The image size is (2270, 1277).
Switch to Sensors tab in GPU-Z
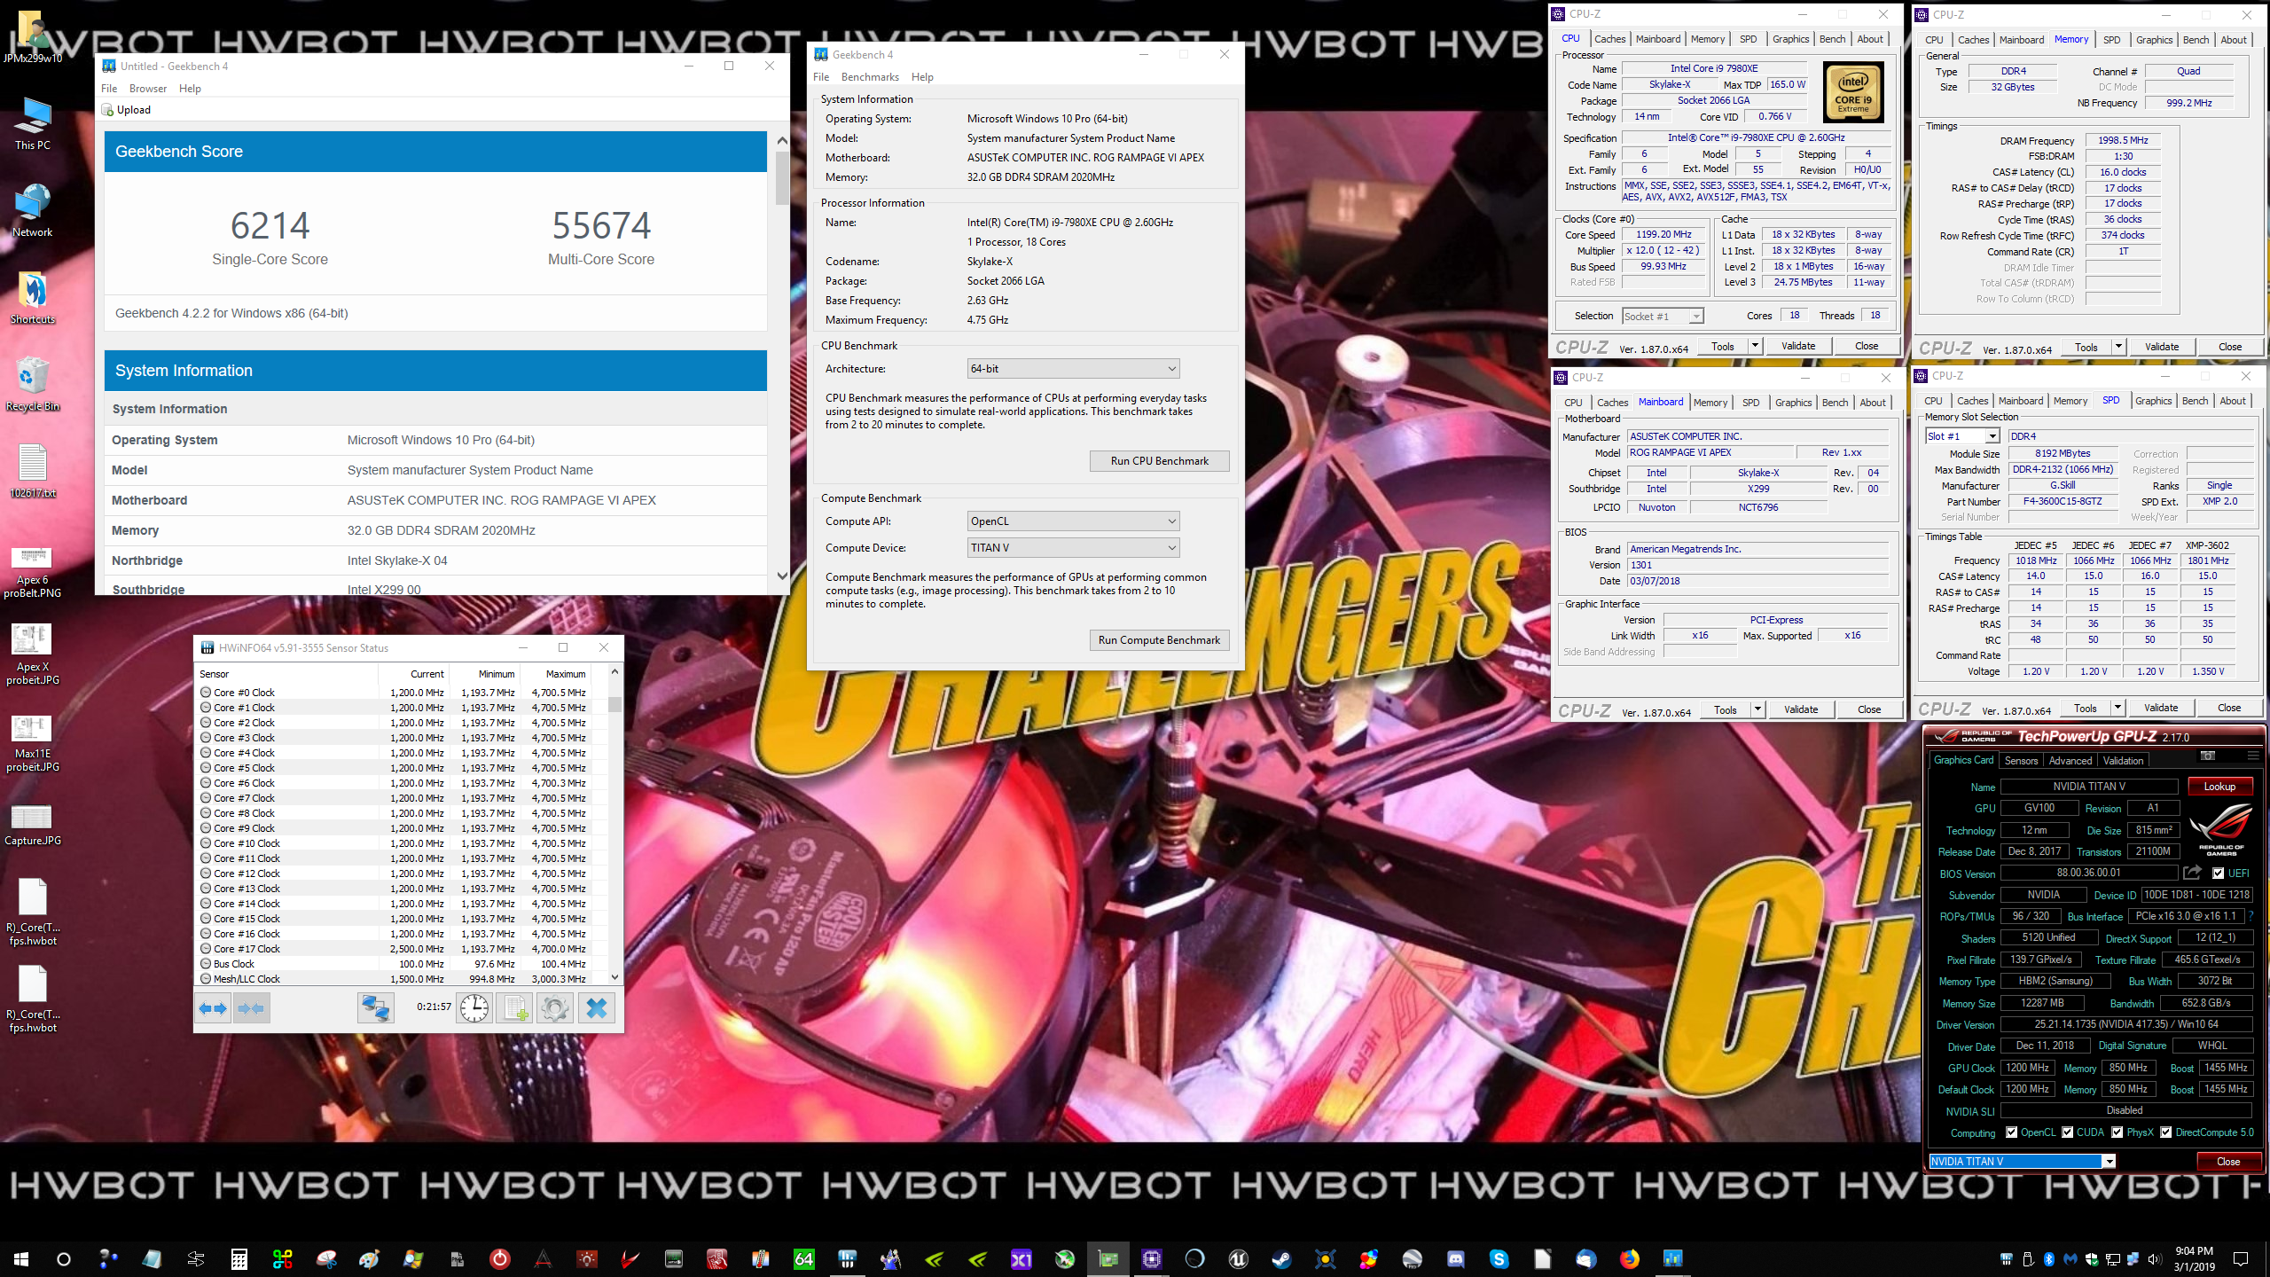[2021, 761]
